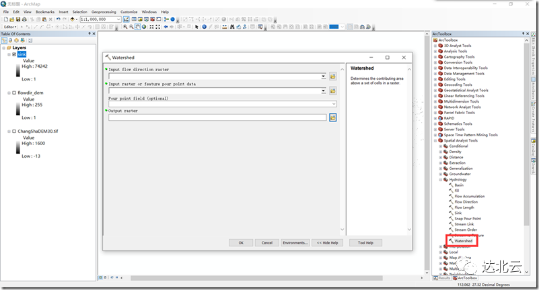This screenshot has width=539, height=290.
Task: Browse for input flow direction raster folder icon
Action: [332, 77]
